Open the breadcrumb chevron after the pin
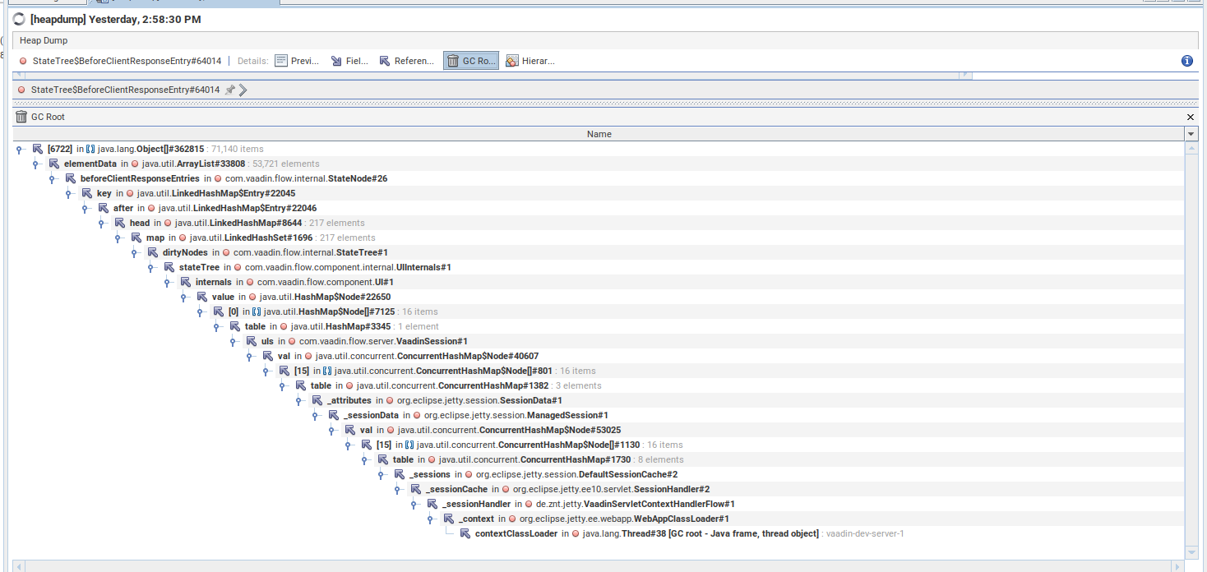This screenshot has height=572, width=1207. click(x=243, y=90)
